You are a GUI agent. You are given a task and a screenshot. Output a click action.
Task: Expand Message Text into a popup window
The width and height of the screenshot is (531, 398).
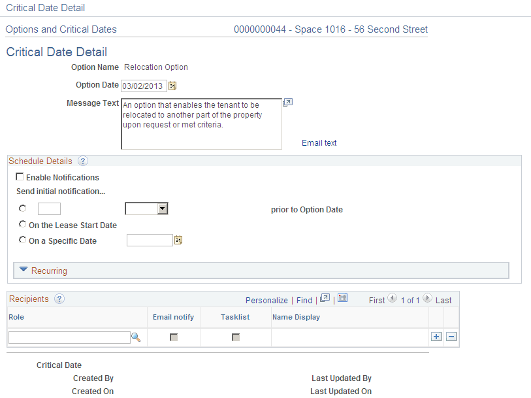click(x=287, y=102)
